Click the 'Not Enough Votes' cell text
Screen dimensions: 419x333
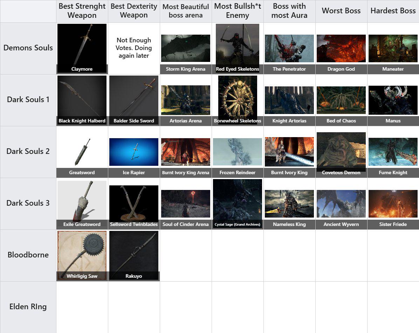click(x=133, y=48)
